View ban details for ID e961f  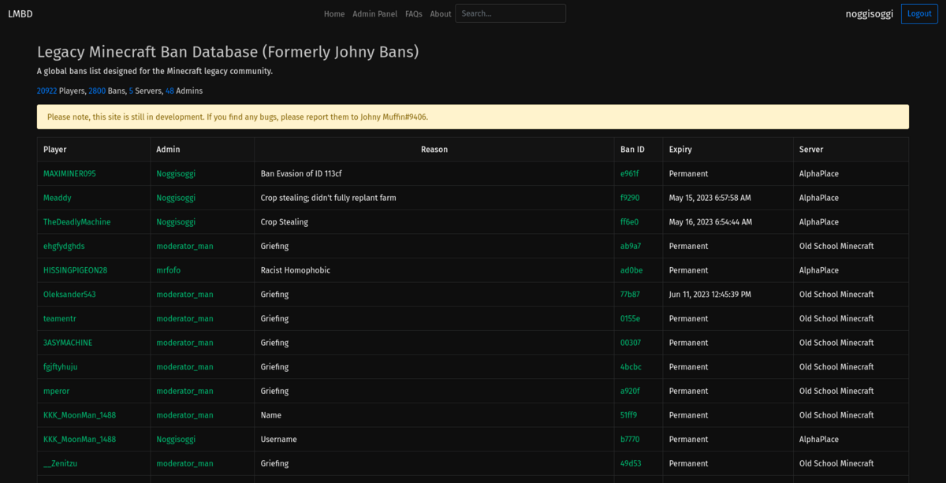pos(631,173)
